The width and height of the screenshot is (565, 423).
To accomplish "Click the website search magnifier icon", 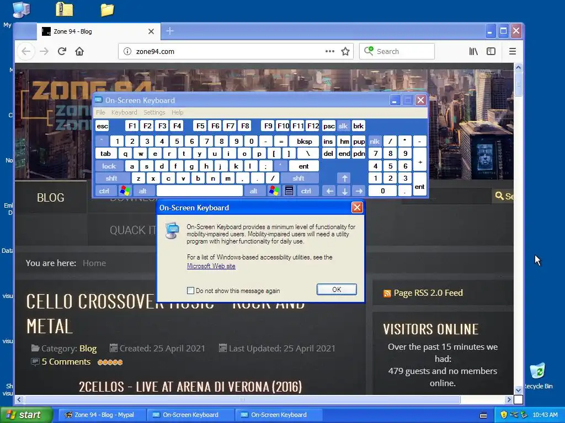I will (x=499, y=196).
